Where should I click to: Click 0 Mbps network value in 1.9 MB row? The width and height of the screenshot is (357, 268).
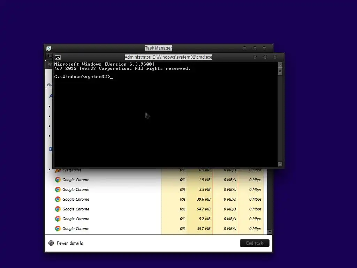point(255,180)
